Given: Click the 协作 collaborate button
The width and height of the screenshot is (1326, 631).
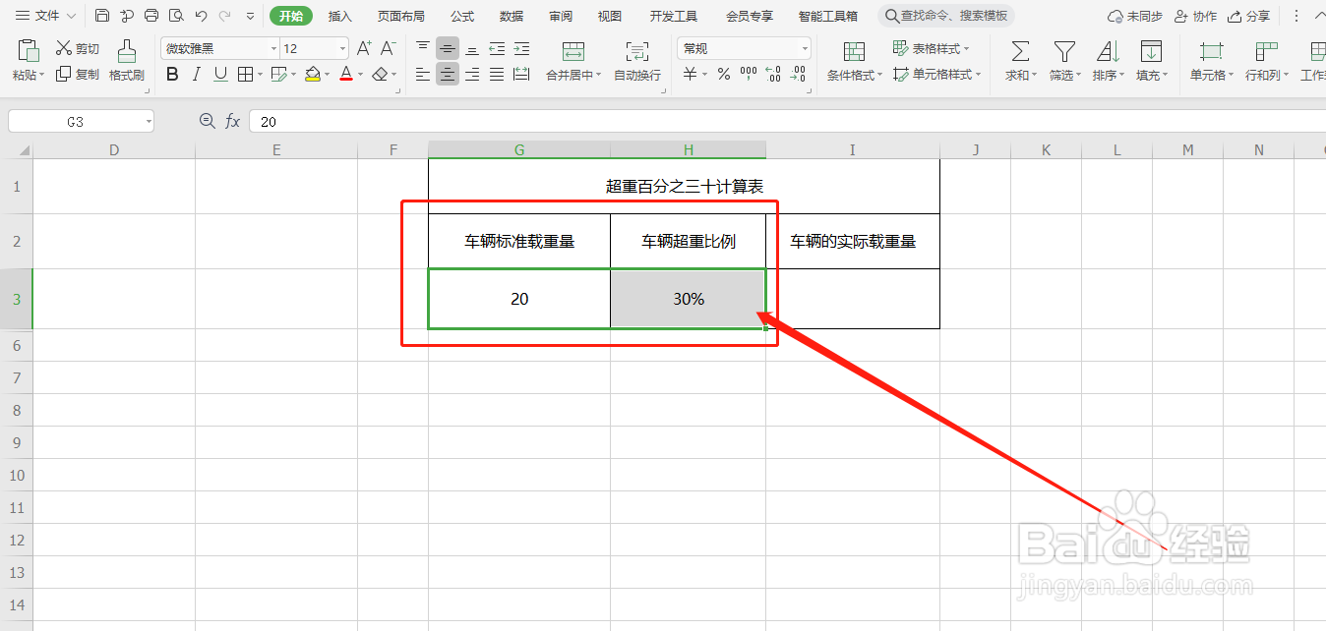Looking at the screenshot, I should click(x=1195, y=17).
